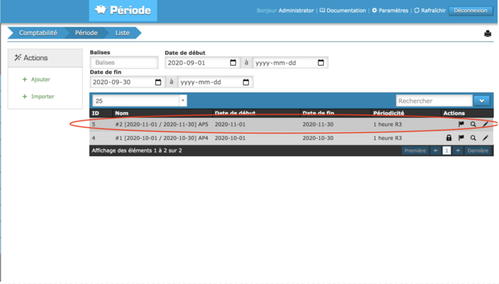Expand the blue dropdown beside Rechercher
This screenshot has width=499, height=284.
(x=481, y=101)
